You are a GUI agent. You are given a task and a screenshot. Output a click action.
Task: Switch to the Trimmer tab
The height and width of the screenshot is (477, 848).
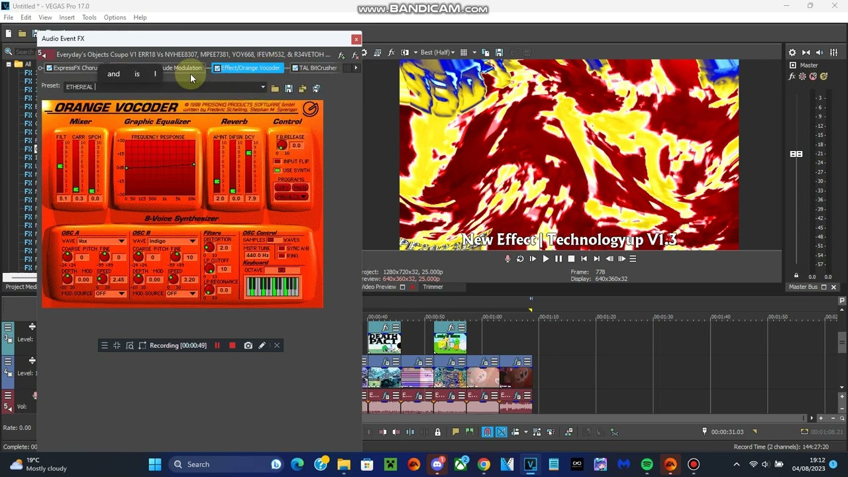[433, 287]
